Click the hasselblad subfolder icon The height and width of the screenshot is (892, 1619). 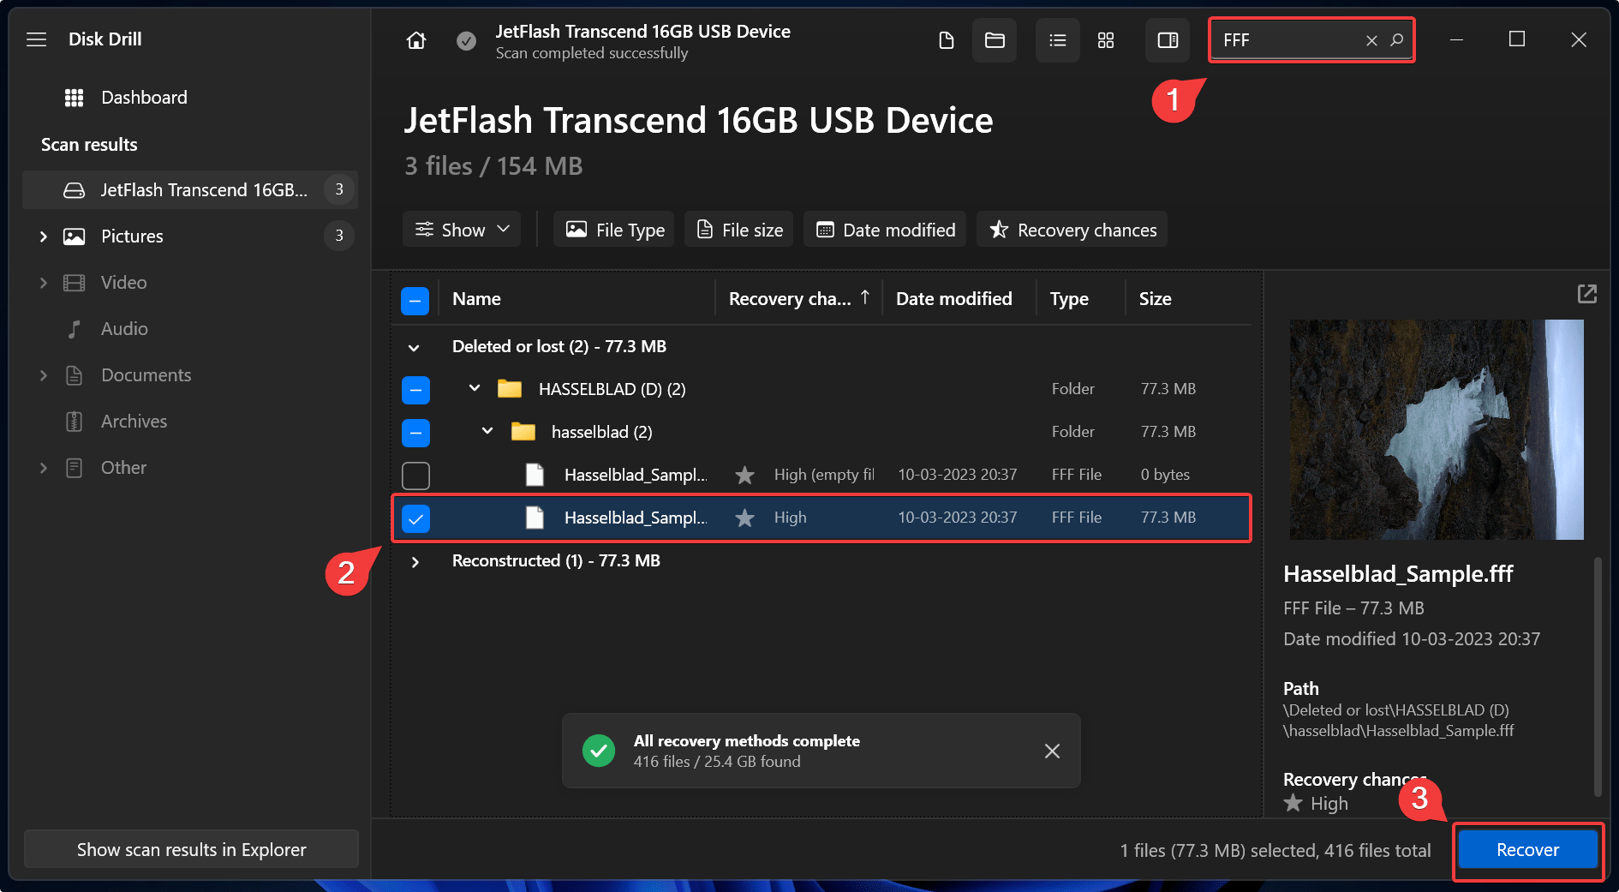523,432
